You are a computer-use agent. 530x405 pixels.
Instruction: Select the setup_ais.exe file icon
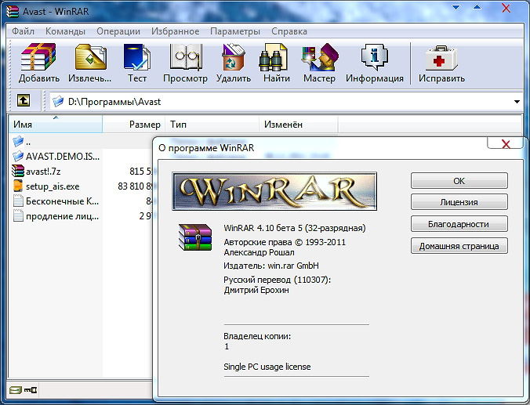(x=18, y=186)
